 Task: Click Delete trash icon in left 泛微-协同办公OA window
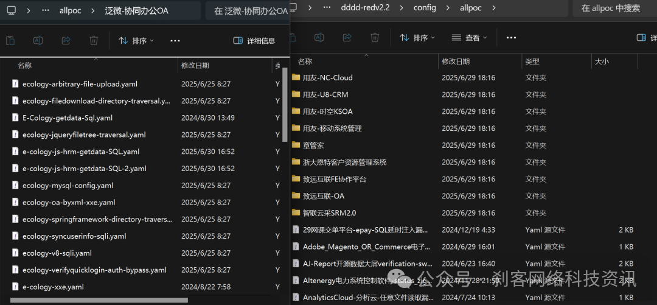pos(94,41)
